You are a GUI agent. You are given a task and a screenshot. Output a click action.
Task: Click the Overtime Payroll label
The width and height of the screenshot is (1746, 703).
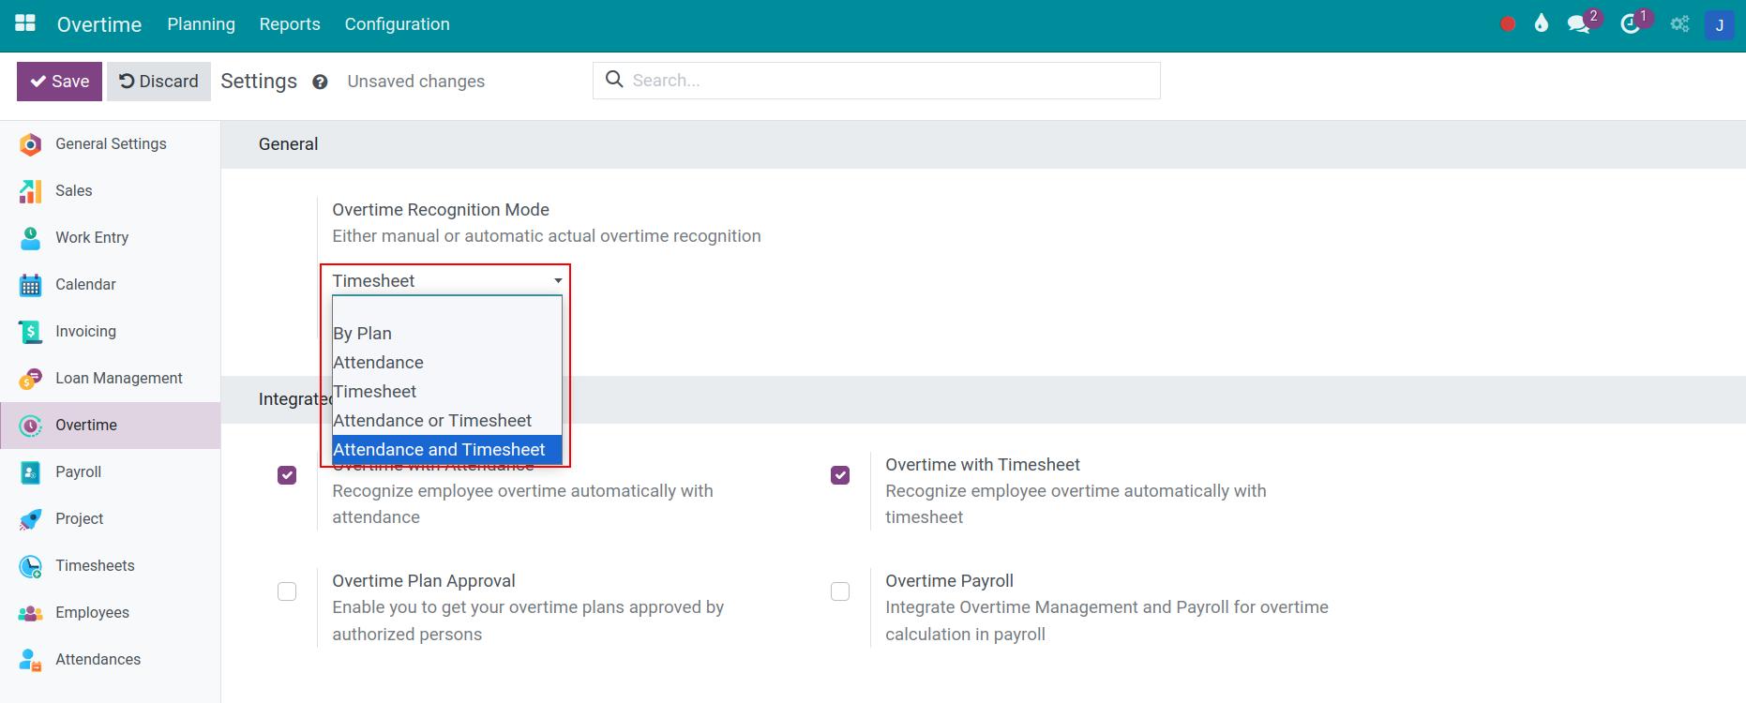coord(949,581)
